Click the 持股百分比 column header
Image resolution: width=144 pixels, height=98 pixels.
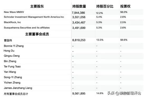point(105,6)
